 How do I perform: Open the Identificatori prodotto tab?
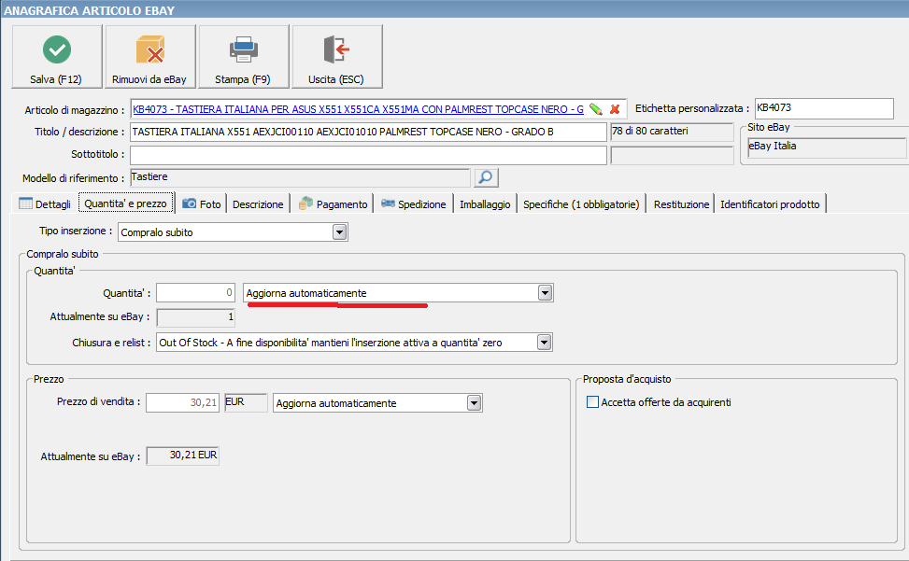[770, 203]
